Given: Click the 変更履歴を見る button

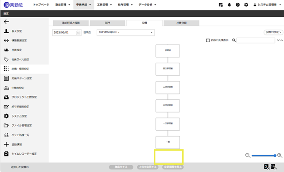Looking at the screenshot, I should [173, 167].
